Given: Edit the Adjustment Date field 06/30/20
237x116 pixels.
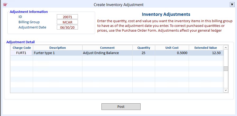Looking at the screenshot, I should (x=67, y=27).
